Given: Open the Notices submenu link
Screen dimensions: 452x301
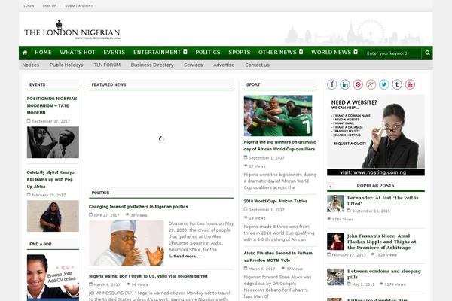Looking at the screenshot, I should point(31,65).
